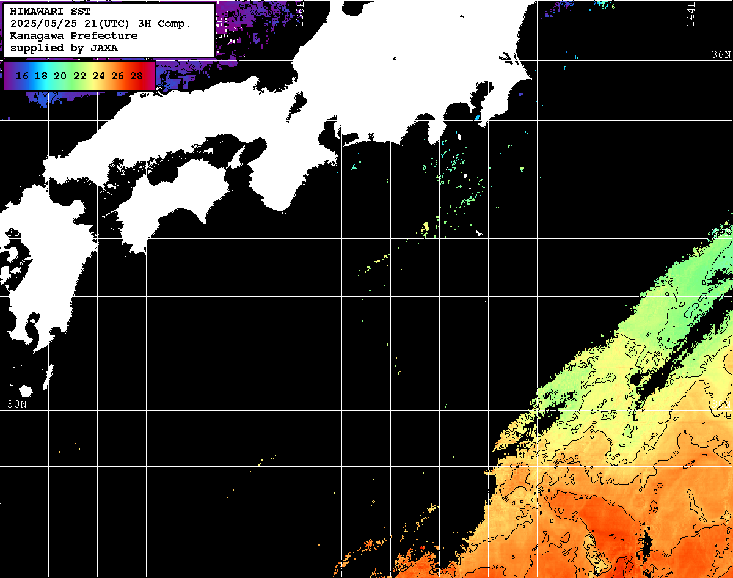
Task: Click the "136E" longitude label
Action: click(x=299, y=13)
